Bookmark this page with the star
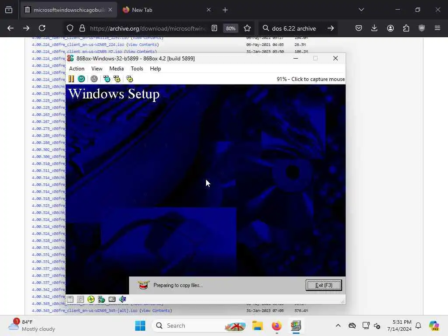 click(248, 28)
